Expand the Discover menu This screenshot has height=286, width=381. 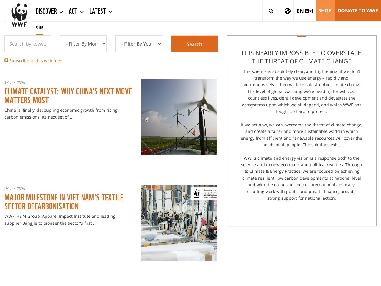pyautogui.click(x=49, y=11)
